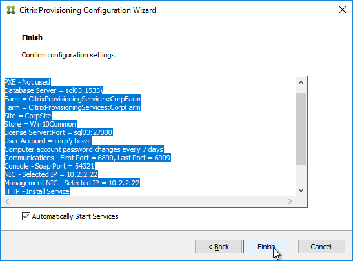
Task: Go back with the Back button
Action: click(x=218, y=247)
